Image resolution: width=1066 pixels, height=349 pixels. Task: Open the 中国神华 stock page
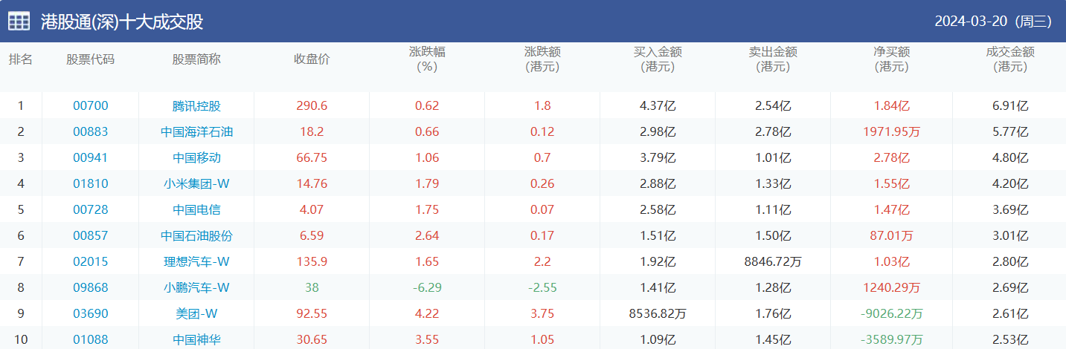[x=196, y=339]
